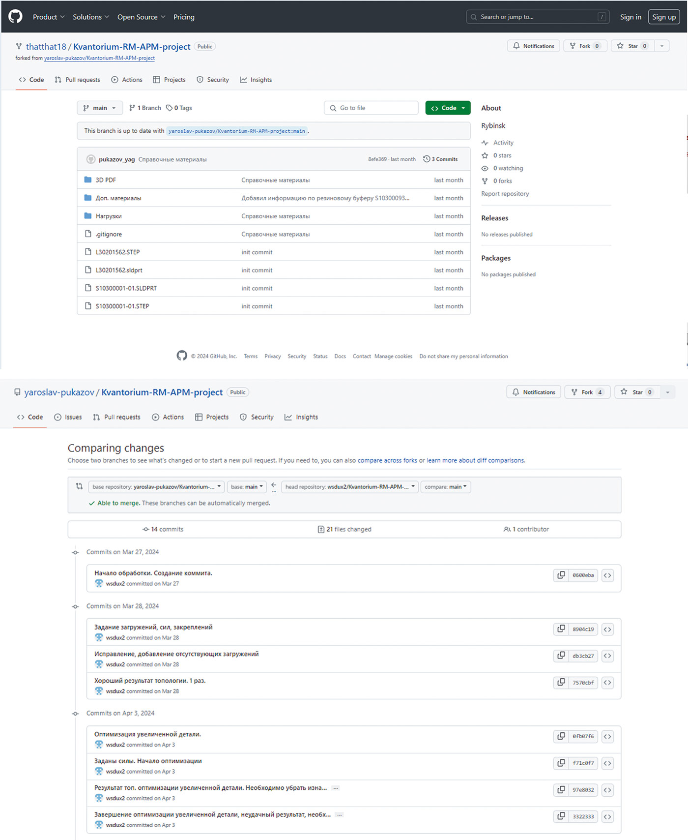
Task: Copy commit hash 8904c19
Action: pos(561,629)
